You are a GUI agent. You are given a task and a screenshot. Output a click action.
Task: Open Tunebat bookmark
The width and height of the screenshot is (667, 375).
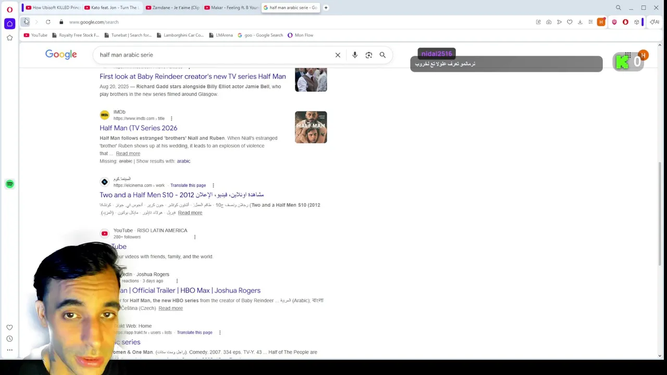[x=128, y=35]
